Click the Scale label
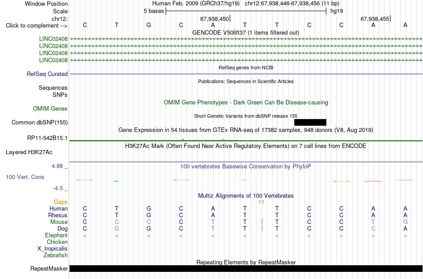The width and height of the screenshot is (423, 279). [x=60, y=11]
